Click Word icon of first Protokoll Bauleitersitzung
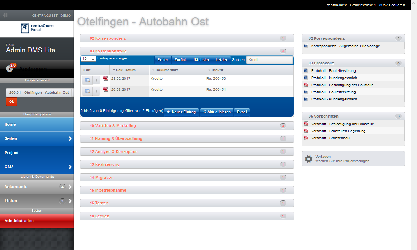The width and height of the screenshot is (417, 250). point(306,70)
